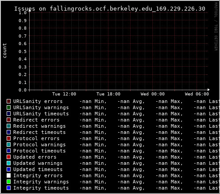Click the Redirect timeouts legend label
220x194 pixels.
39,132
